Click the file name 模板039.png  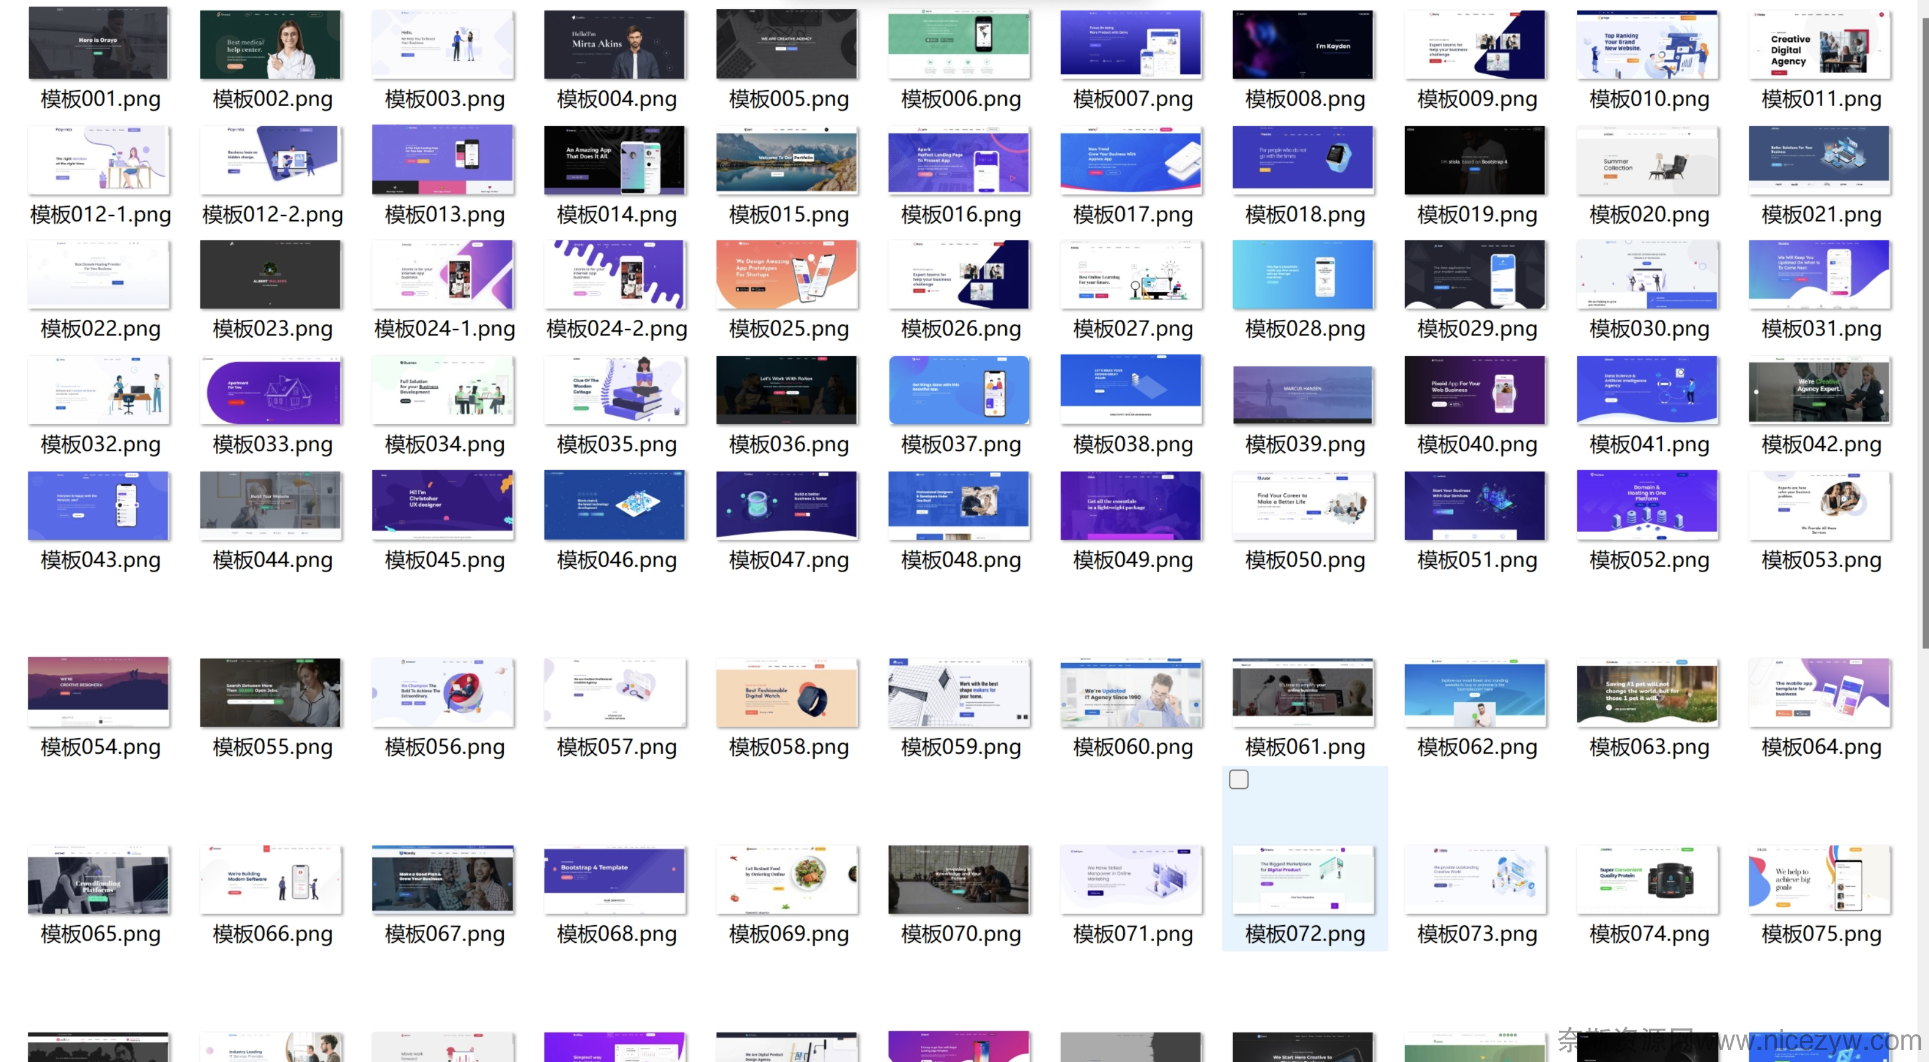(1304, 445)
